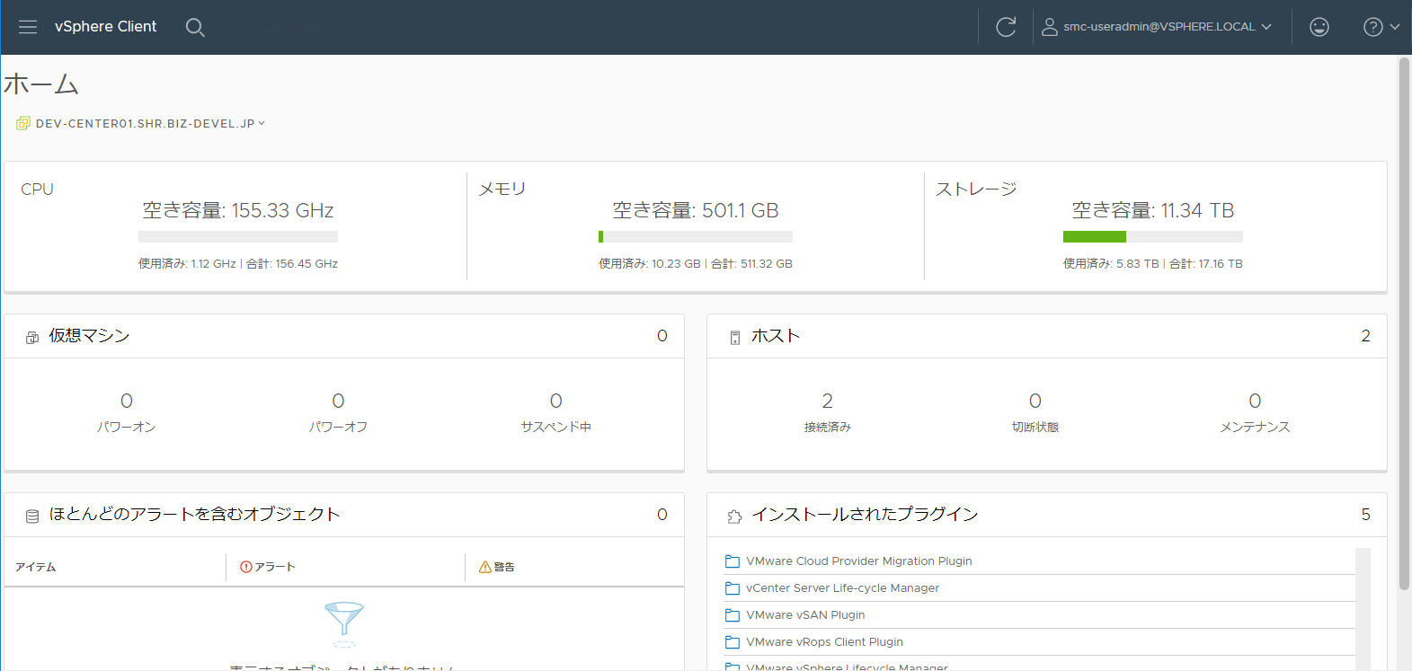Image resolution: width=1412 pixels, height=671 pixels.
Task: Open the smiley feedback icon
Action: [x=1319, y=27]
